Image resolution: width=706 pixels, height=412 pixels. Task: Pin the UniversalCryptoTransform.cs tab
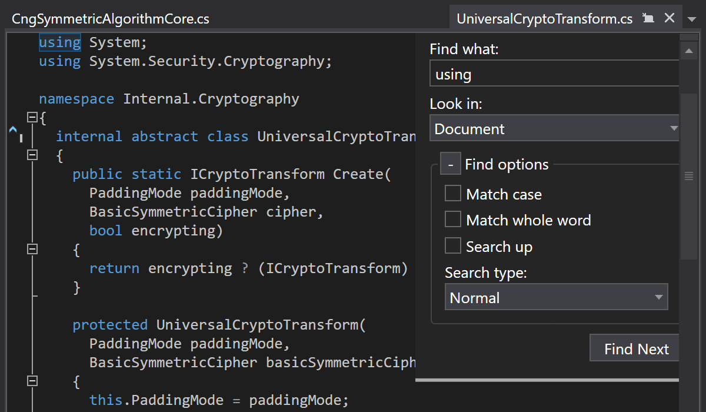[648, 18]
